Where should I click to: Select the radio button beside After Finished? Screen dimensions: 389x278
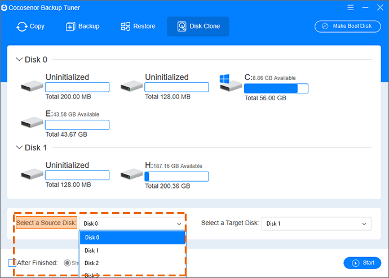tap(67, 263)
